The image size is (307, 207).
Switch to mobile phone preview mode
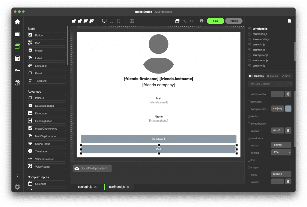click(118, 21)
